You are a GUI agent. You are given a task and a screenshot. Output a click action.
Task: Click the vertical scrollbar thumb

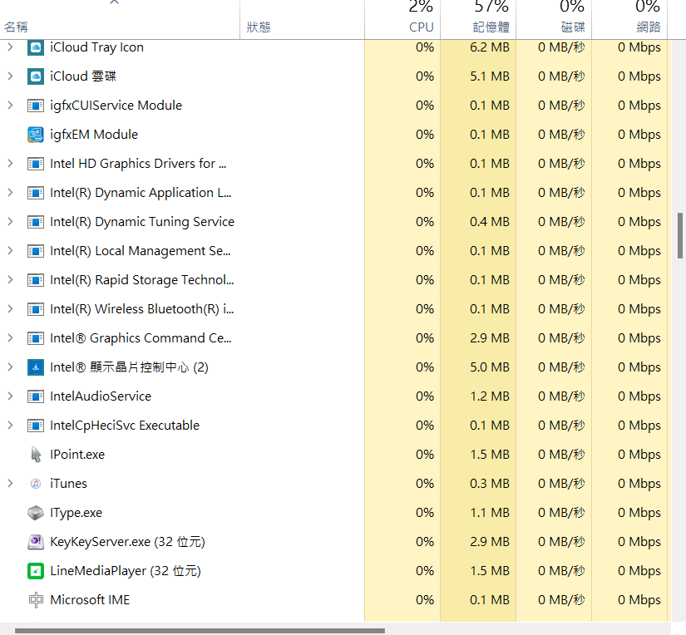[680, 236]
